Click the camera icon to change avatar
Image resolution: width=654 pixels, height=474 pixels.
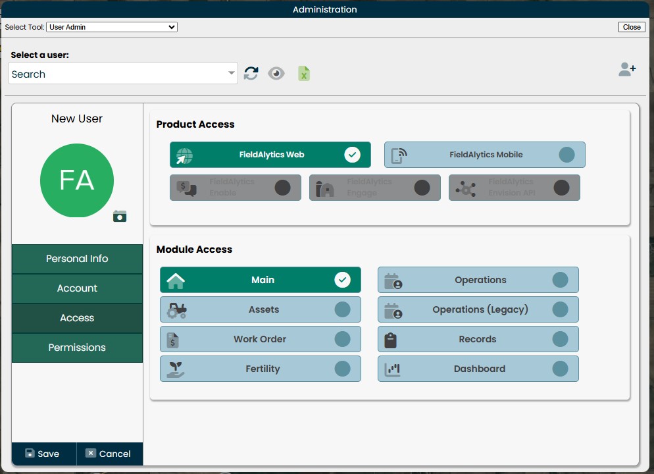(120, 216)
